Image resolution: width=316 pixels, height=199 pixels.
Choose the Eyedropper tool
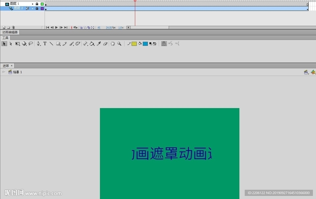98,43
